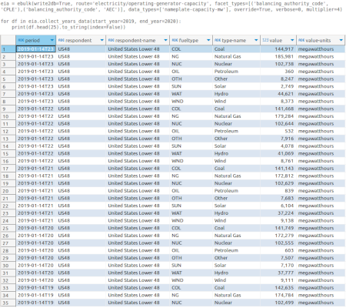Open the respondent-name column dropdown arrow
Image resolution: width=346 pixels, height=308 pixels.
click(x=165, y=40)
